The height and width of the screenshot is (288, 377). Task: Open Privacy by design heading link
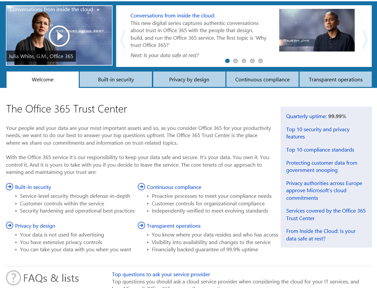coord(35,226)
